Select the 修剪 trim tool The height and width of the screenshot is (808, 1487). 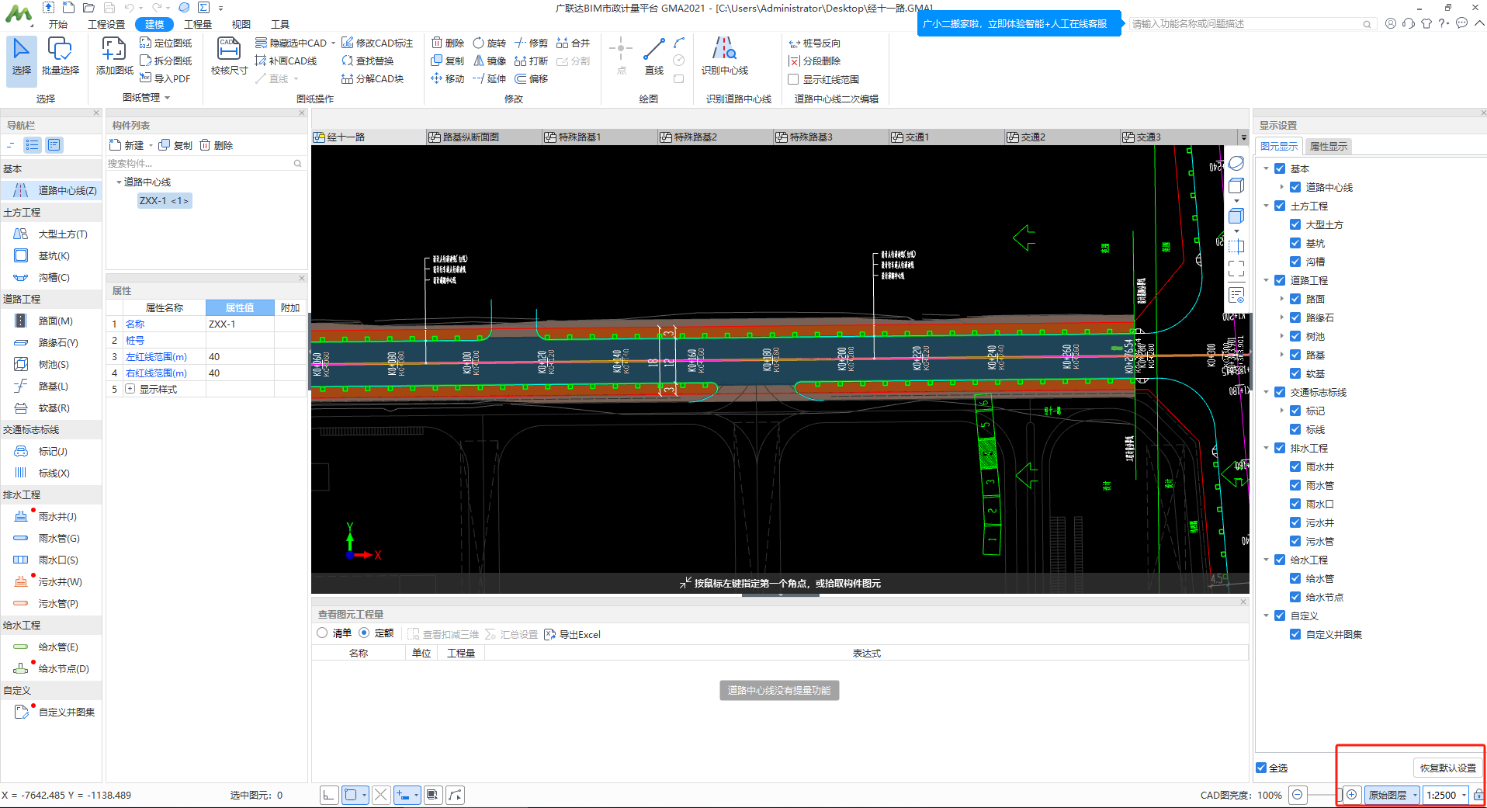click(531, 43)
